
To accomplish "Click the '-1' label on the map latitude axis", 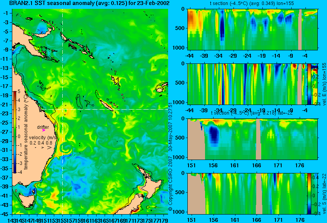I will tap(7, 13).
